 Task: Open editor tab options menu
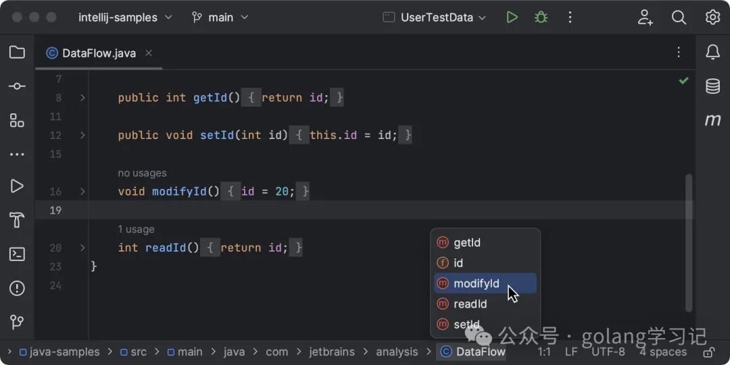click(679, 53)
